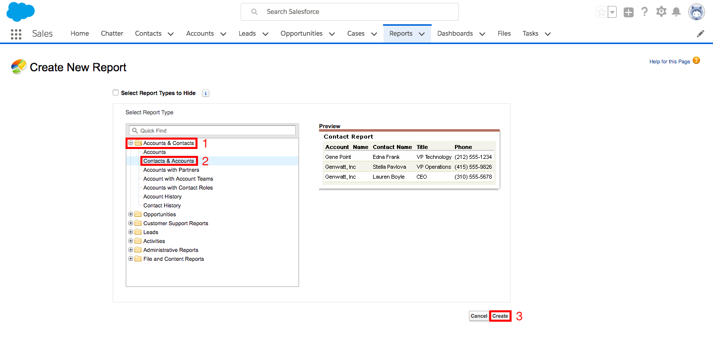Open the notifications bell
Viewport: 713px width, 340px height.
click(676, 12)
